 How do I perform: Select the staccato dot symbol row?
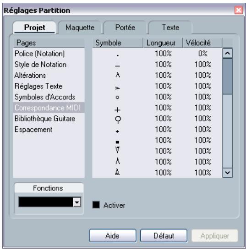pos(157,54)
